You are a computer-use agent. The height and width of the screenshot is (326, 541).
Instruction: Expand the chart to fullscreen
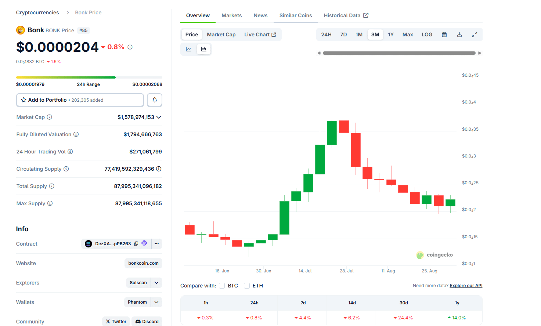click(474, 34)
